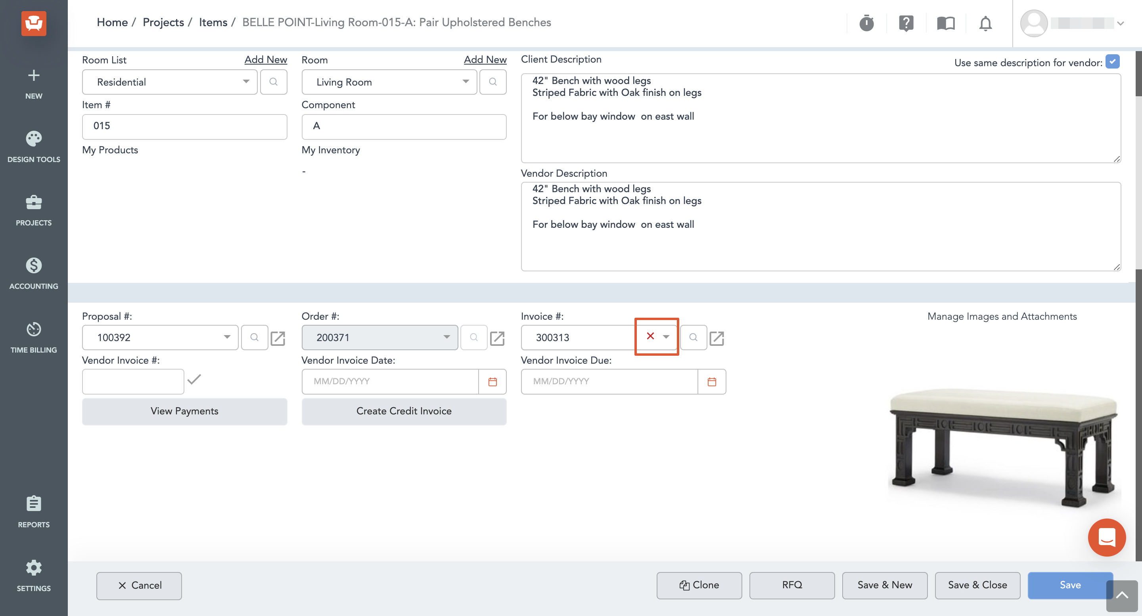This screenshot has height=616, width=1142.
Task: Click Add New link for Room List
Action: (x=266, y=59)
